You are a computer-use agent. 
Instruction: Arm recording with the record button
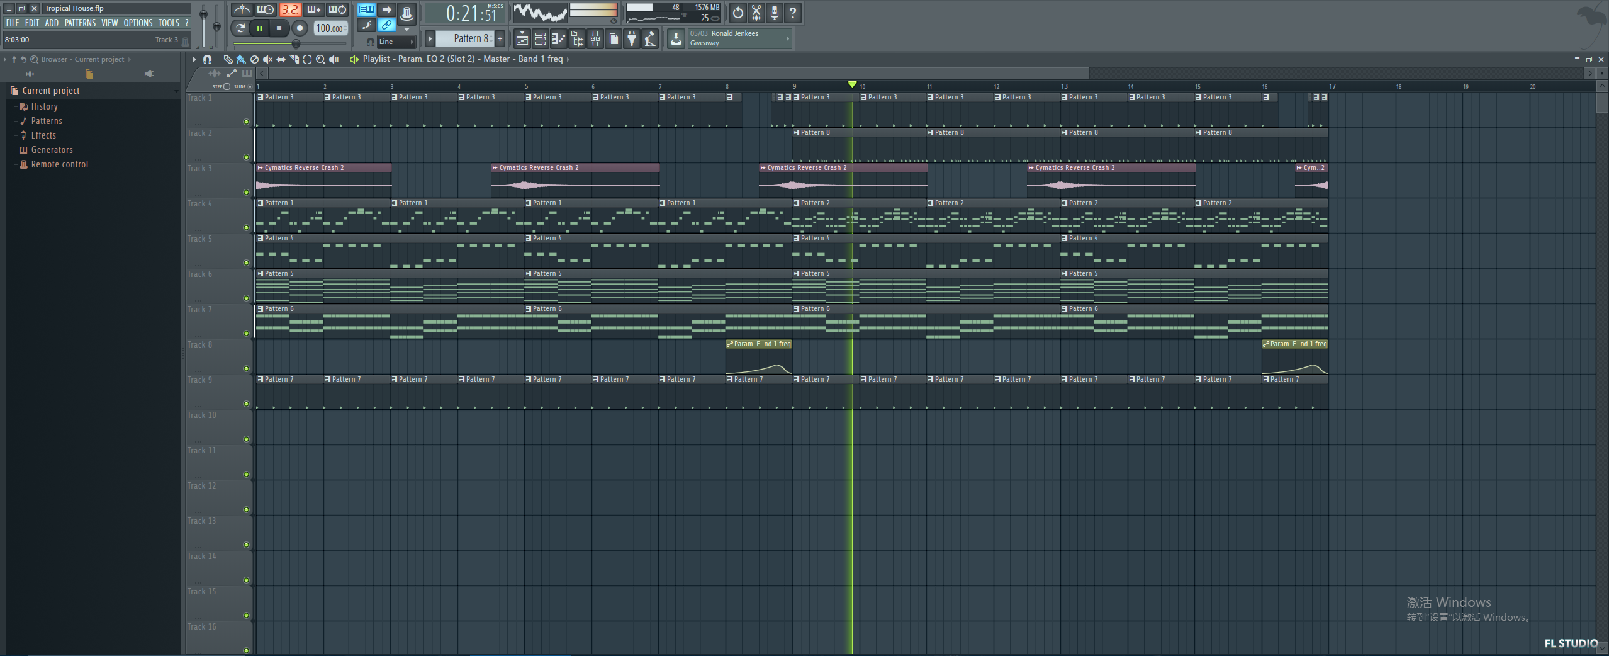tap(300, 28)
